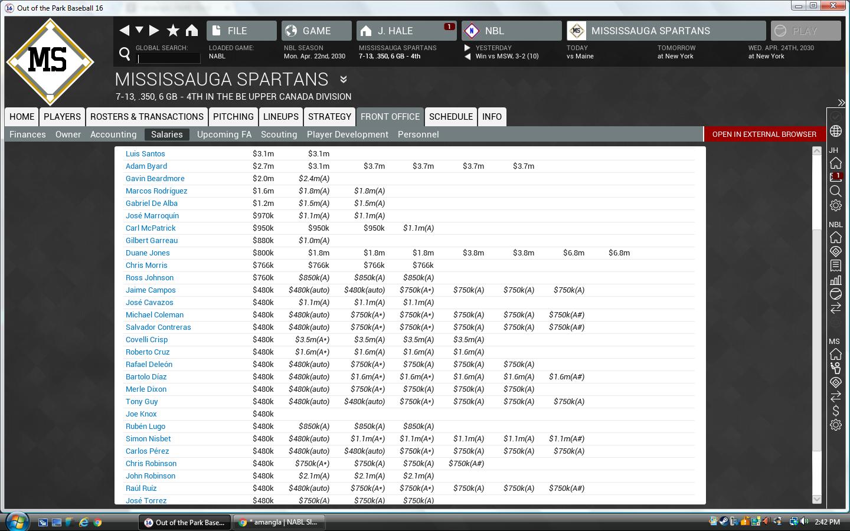Open the GAME menu

coord(316,31)
